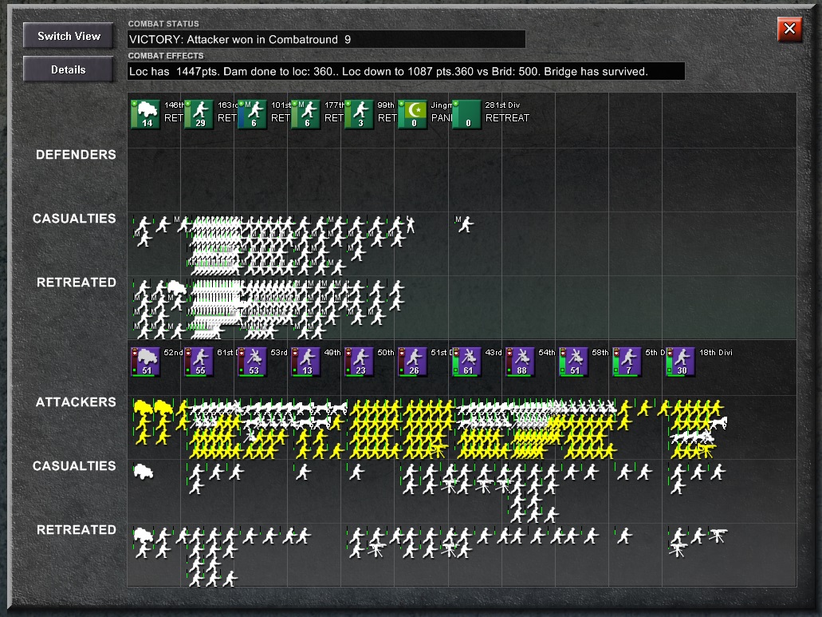Select the 18th Divi attacker unit icon

(680, 362)
